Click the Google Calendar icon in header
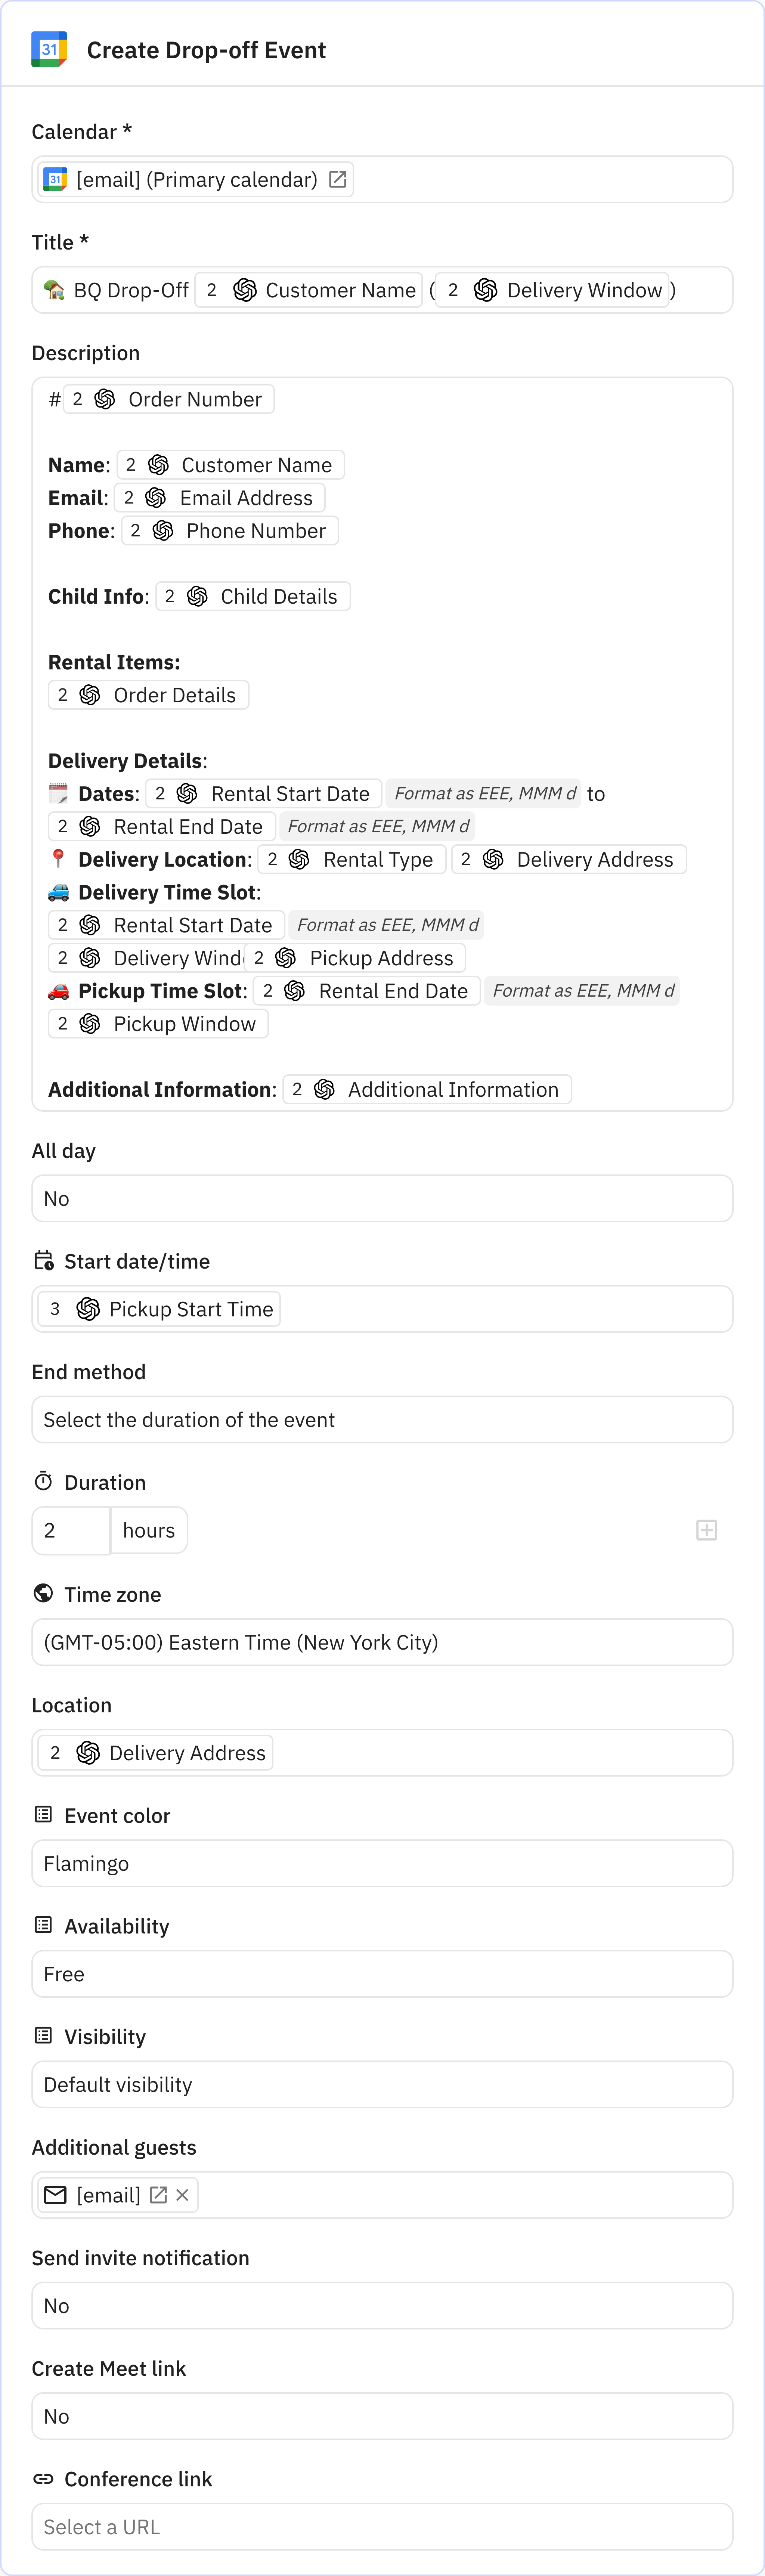Image resolution: width=765 pixels, height=2576 pixels. pos(49,49)
